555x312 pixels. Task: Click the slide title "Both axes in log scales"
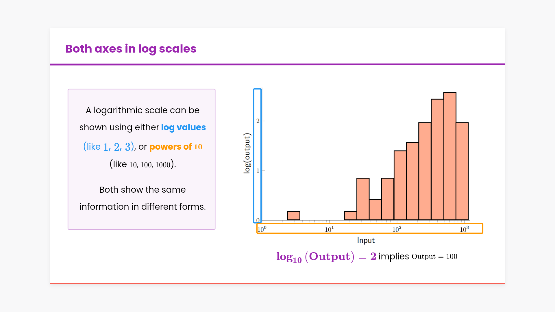pos(131,49)
